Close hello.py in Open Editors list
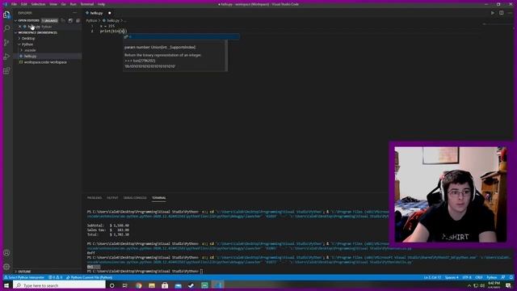The image size is (517, 291). click(19, 27)
